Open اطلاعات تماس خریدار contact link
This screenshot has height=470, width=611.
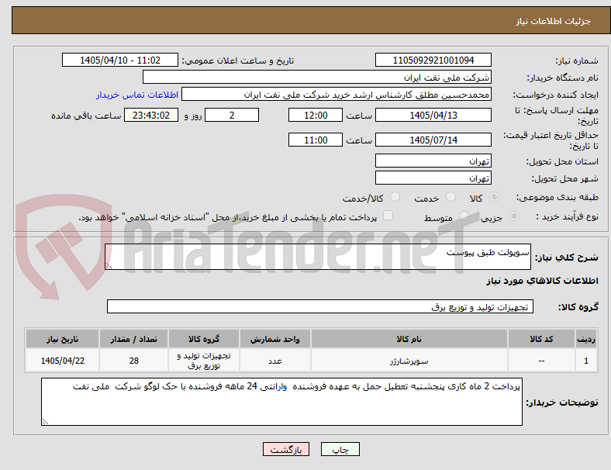click(x=137, y=95)
